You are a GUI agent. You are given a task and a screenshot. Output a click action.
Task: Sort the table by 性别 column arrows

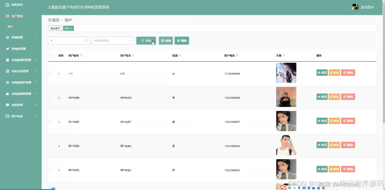pyautogui.click(x=180, y=56)
